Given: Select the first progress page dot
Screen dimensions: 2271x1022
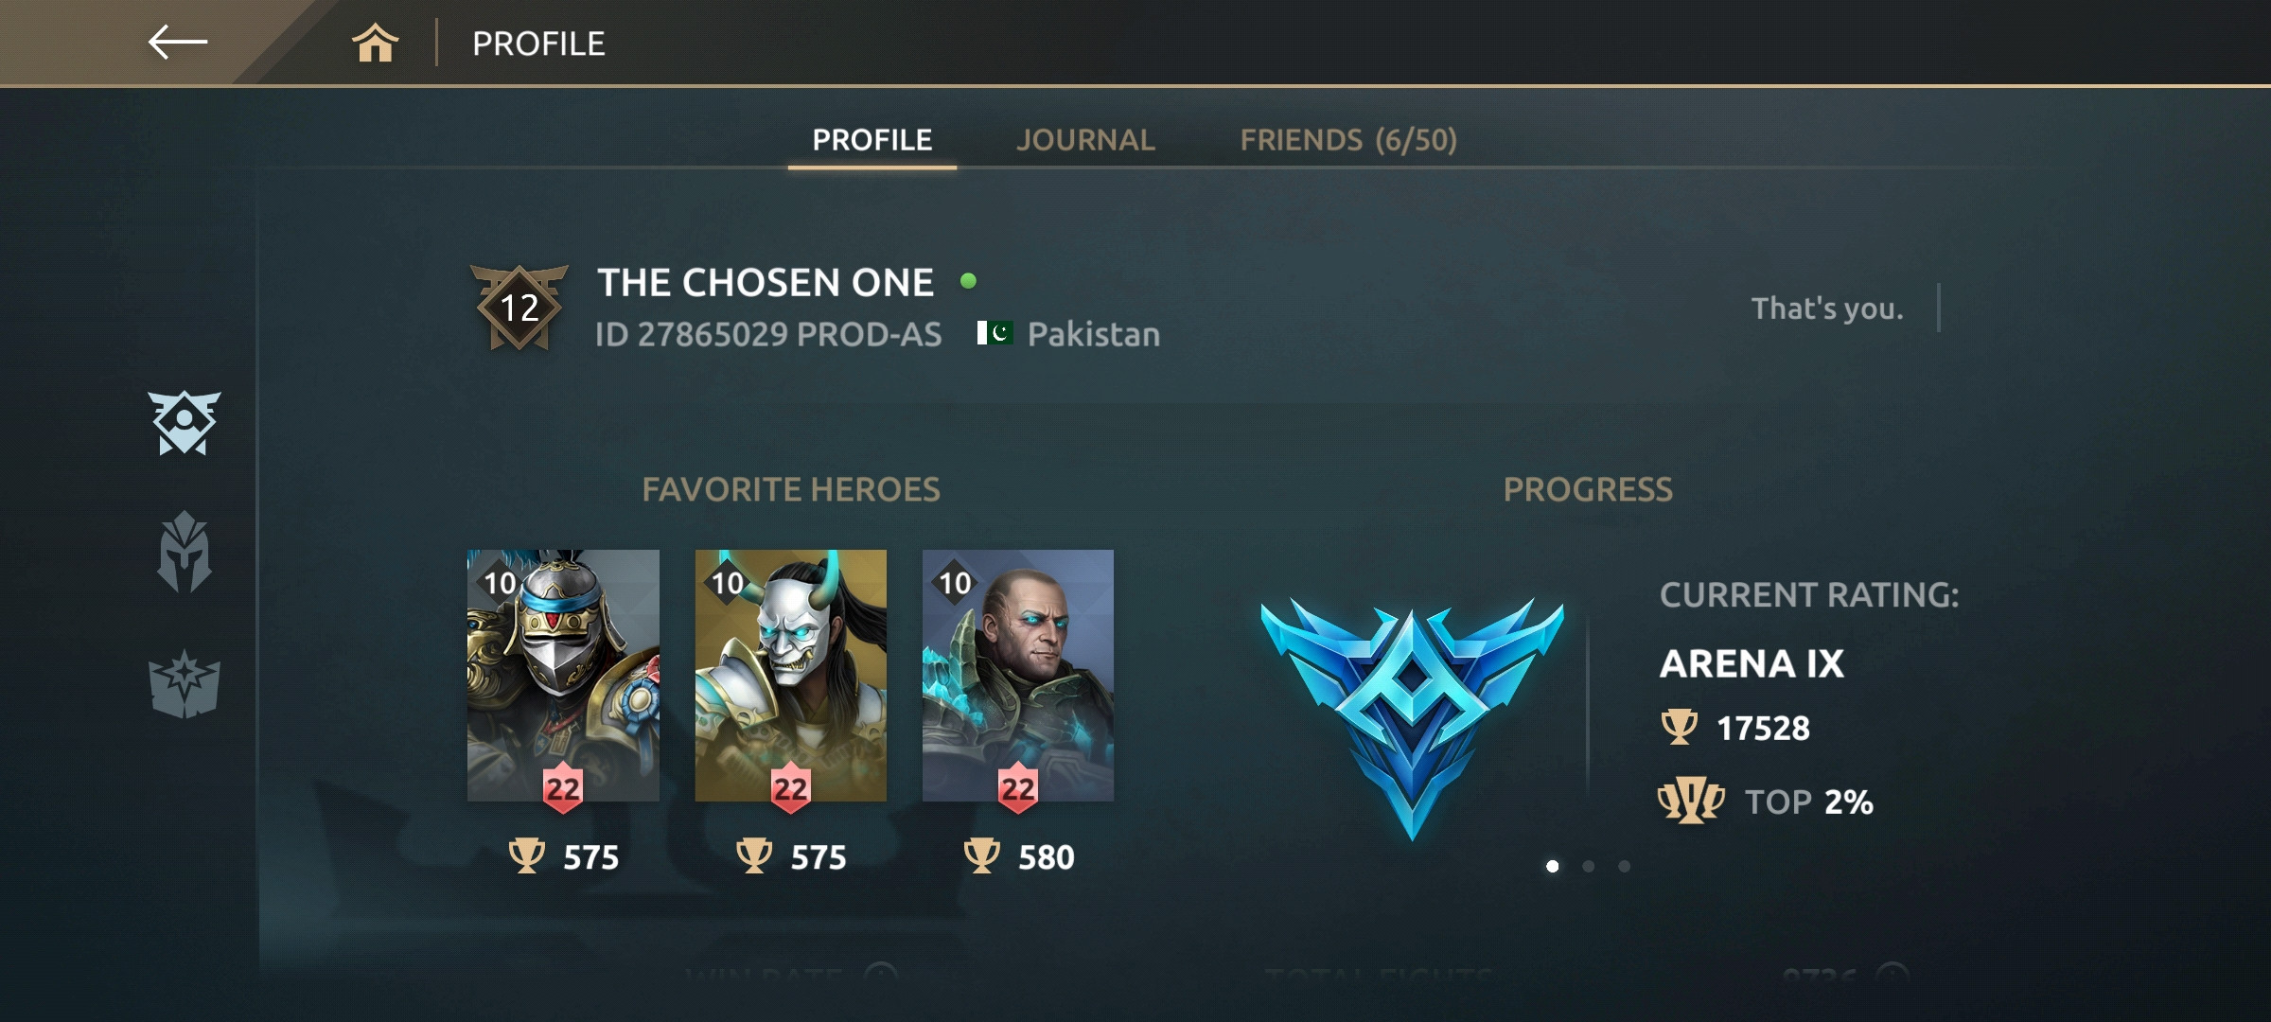Looking at the screenshot, I should tap(1552, 866).
